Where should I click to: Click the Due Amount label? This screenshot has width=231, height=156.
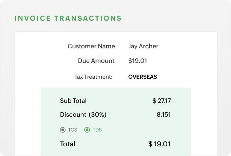[x=96, y=61]
